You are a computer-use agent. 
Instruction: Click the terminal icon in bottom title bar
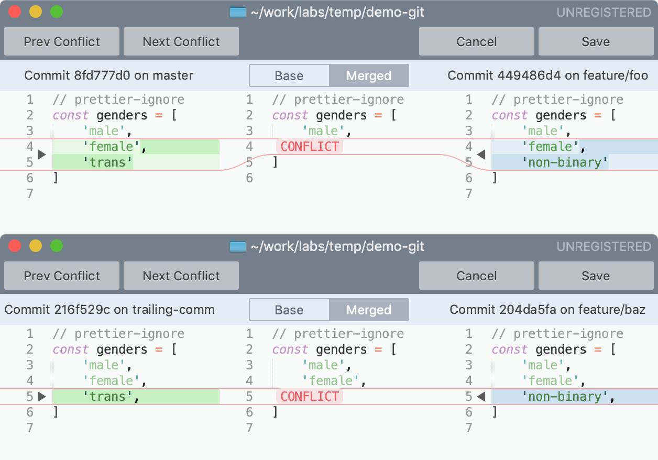coord(237,246)
